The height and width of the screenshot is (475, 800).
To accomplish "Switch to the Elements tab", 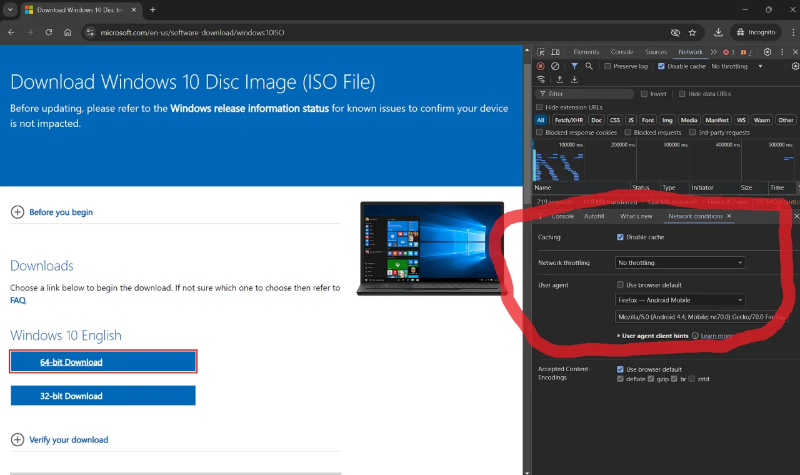I will pyautogui.click(x=586, y=52).
